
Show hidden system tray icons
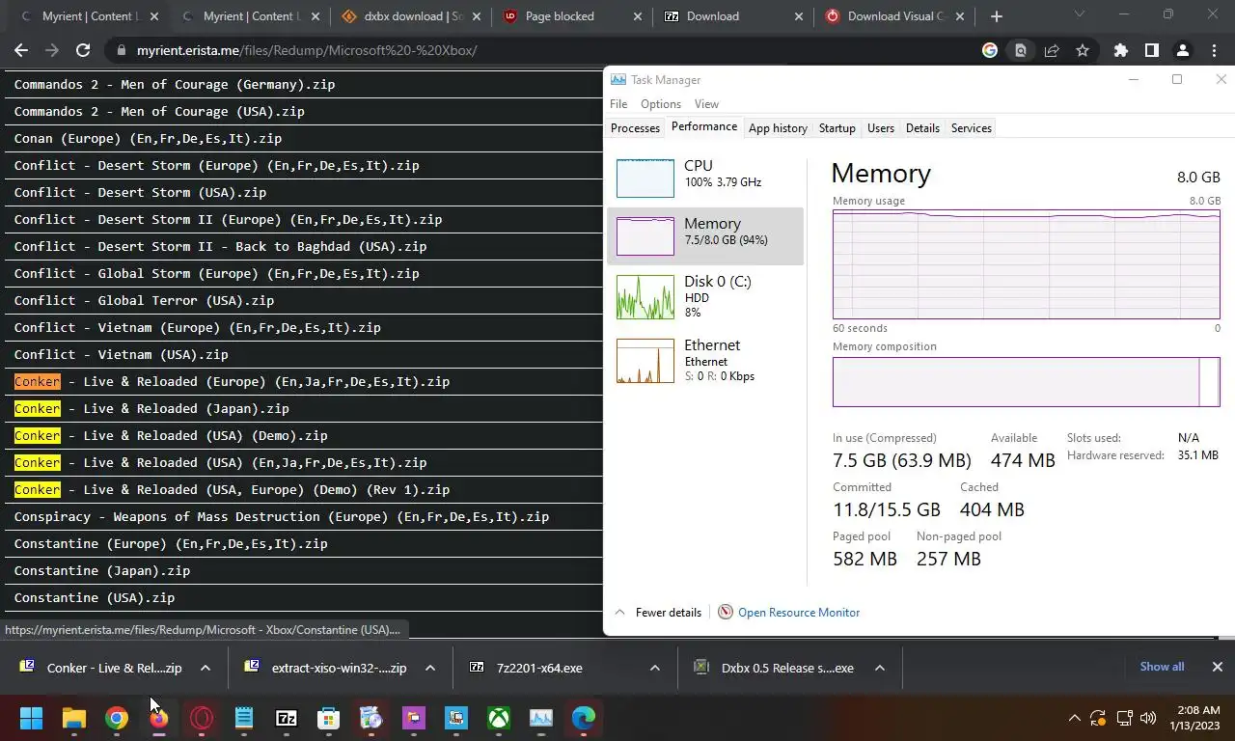click(1074, 718)
